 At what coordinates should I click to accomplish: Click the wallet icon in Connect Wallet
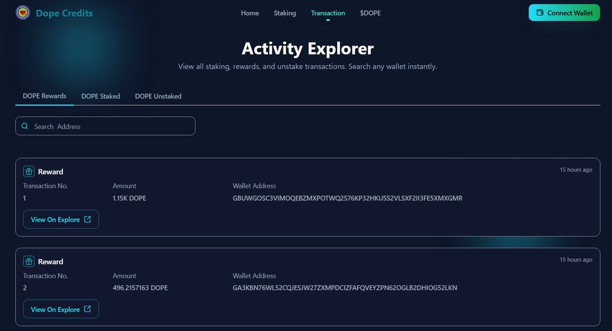(x=540, y=13)
